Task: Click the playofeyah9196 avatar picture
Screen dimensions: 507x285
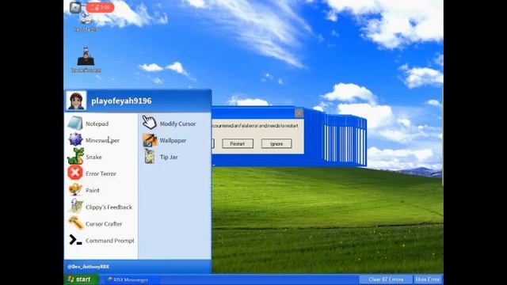Action: coord(76,101)
